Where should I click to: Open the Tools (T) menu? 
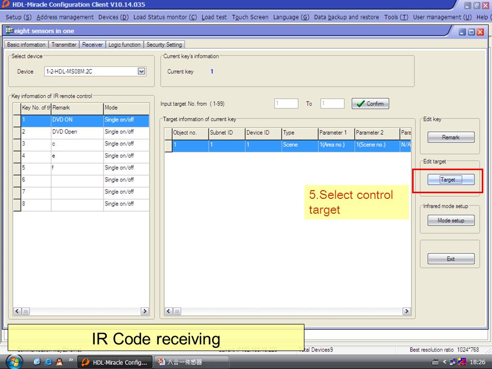tap(396, 17)
